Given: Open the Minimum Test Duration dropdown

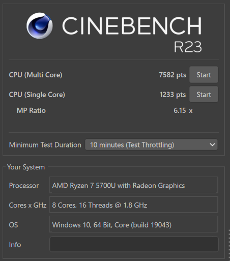Looking at the screenshot, I should point(151,144).
